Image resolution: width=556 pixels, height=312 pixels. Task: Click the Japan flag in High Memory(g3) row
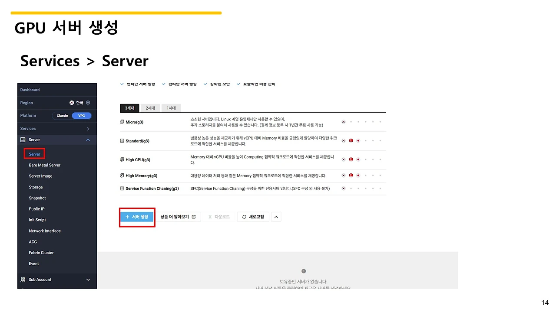coord(358,175)
